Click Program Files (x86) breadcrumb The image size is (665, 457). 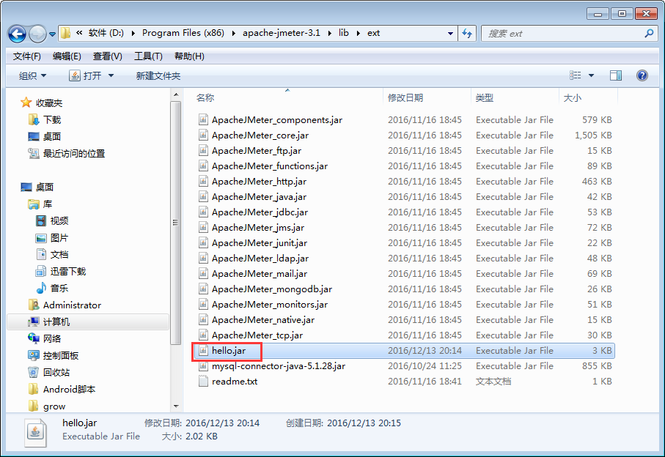pyautogui.click(x=183, y=33)
